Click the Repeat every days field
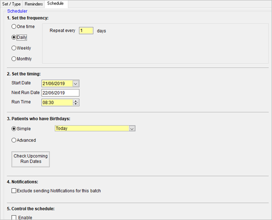Viewport: 272px width, 220px height. click(x=86, y=31)
